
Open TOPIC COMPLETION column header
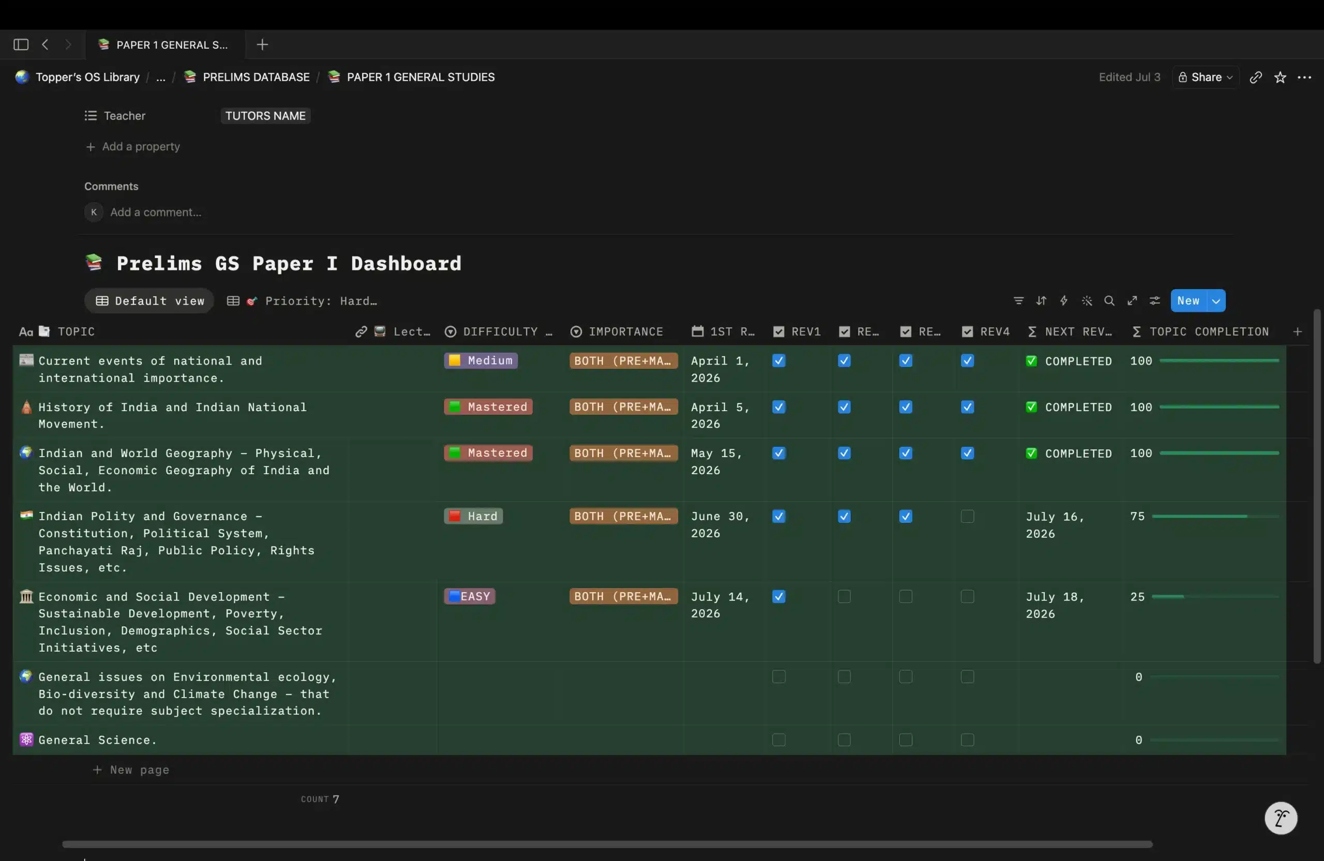(x=1201, y=331)
